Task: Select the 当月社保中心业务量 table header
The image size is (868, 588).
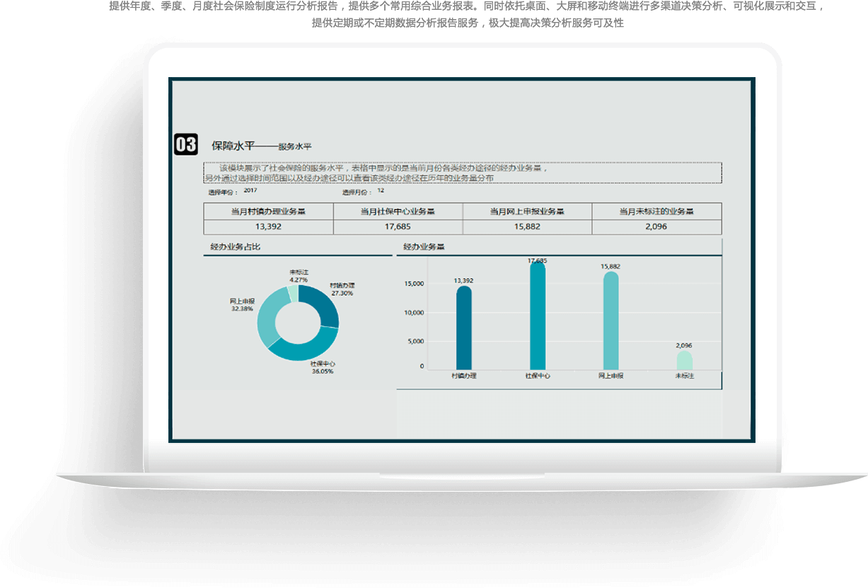Action: (398, 211)
